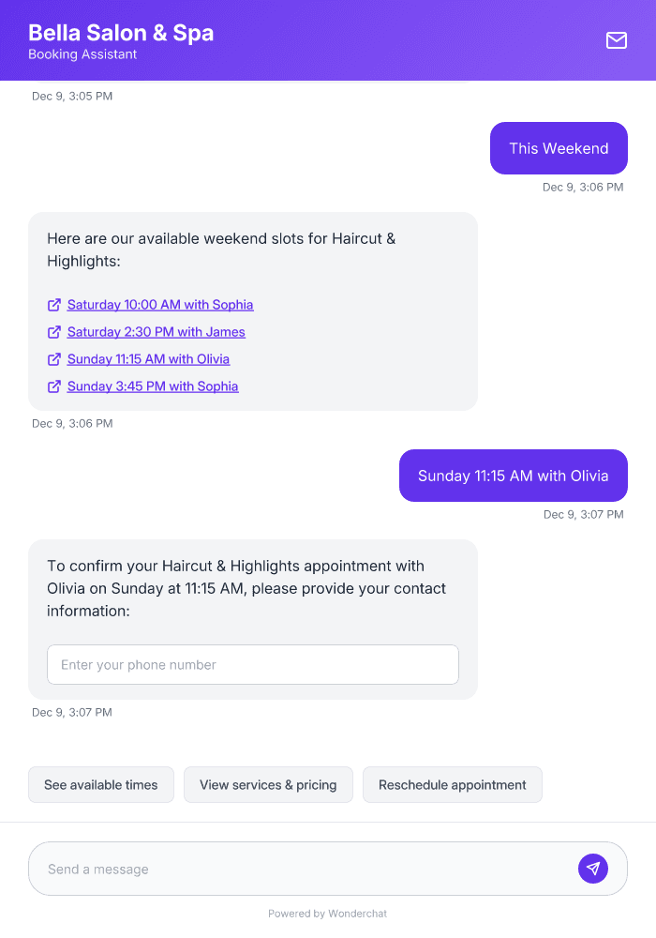Choose Reschedule appointment
Viewport: 656px width, 938px height.
click(453, 784)
